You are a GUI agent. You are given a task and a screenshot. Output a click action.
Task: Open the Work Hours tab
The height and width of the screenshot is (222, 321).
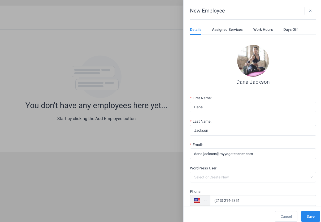click(x=263, y=29)
